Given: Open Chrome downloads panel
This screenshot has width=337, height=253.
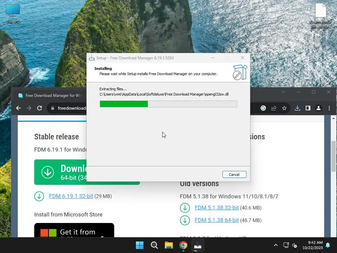Looking at the screenshot, I should tap(298, 108).
